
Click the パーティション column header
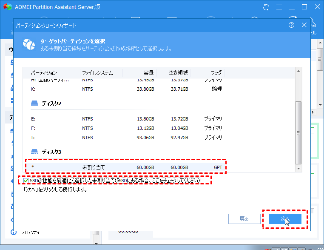click(x=44, y=73)
